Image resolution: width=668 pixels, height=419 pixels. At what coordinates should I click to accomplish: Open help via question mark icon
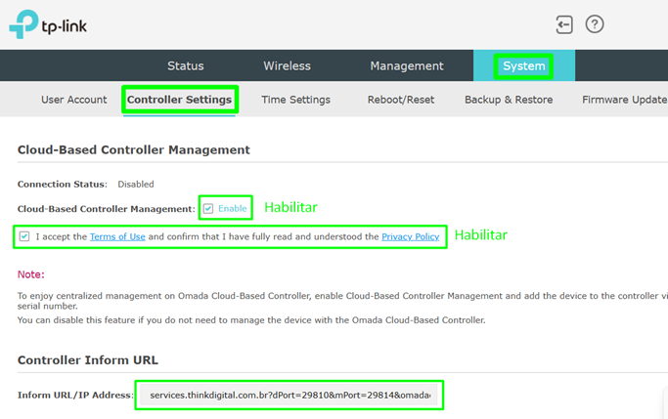tap(594, 24)
